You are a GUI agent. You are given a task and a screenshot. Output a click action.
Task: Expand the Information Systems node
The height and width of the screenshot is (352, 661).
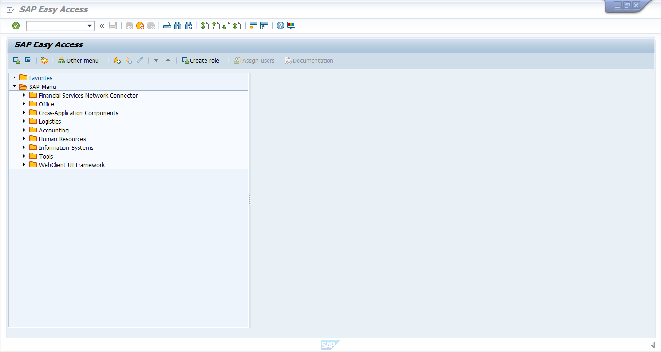click(24, 147)
